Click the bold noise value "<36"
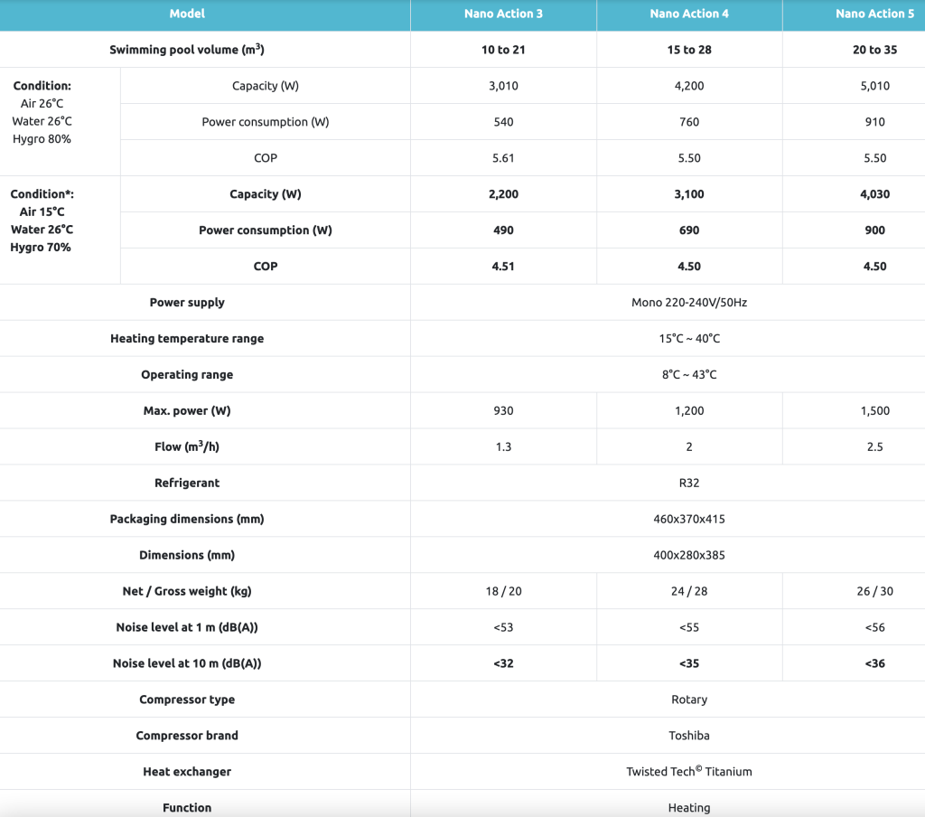Image resolution: width=925 pixels, height=817 pixels. pyautogui.click(x=874, y=663)
